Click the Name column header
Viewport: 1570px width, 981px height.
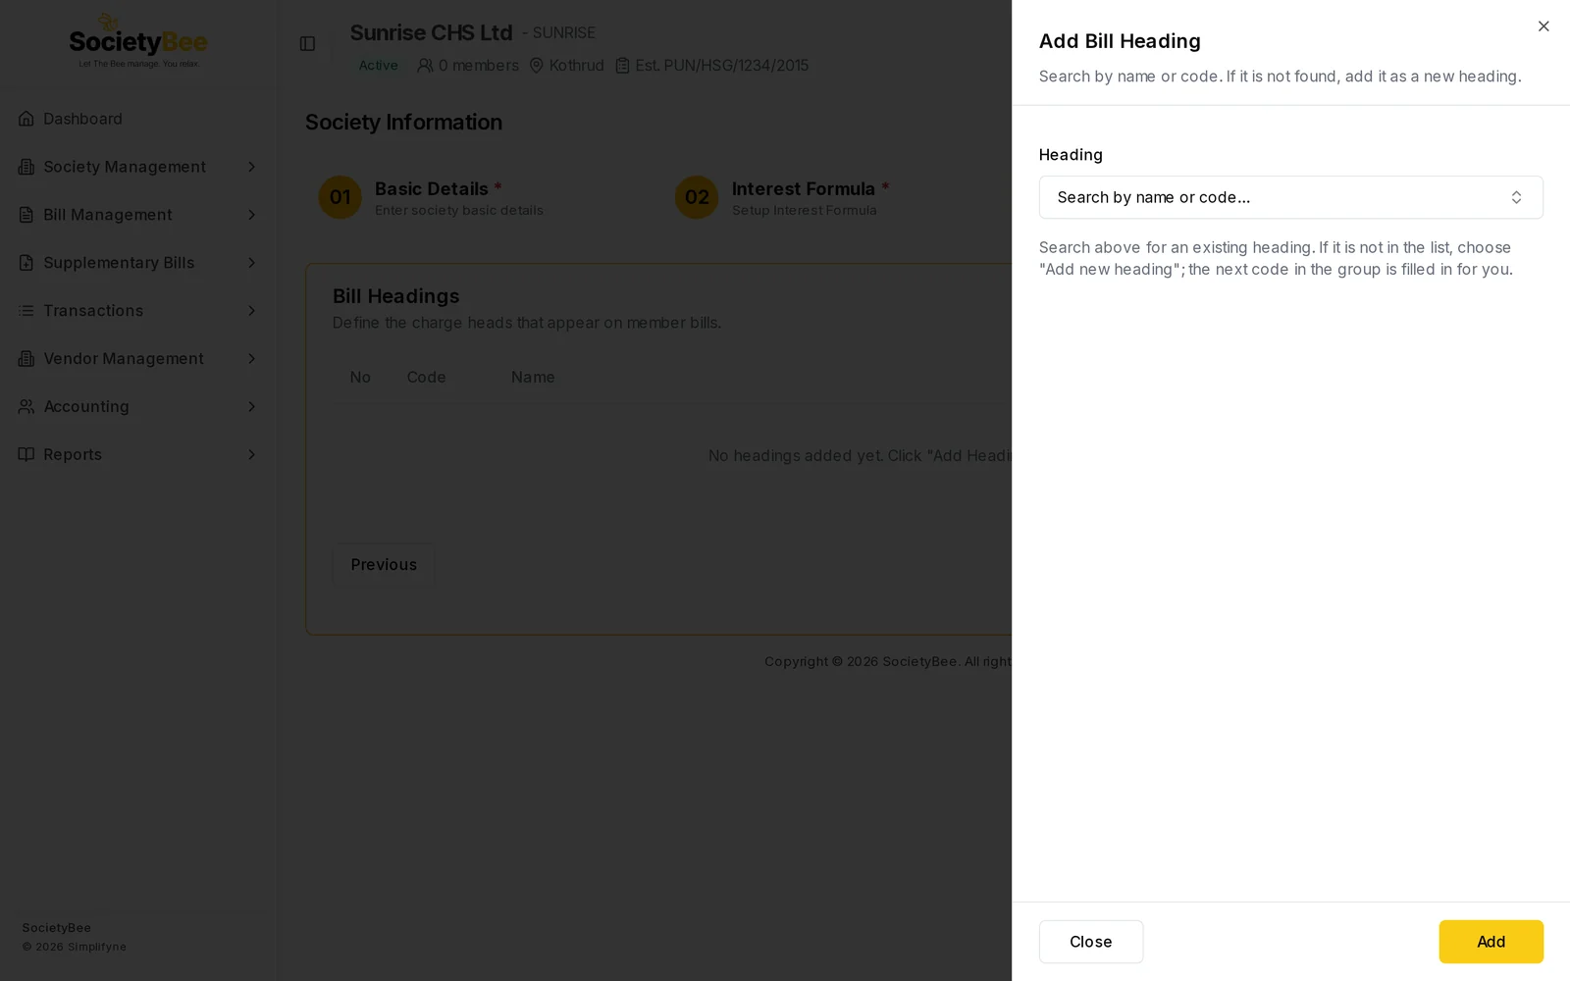[533, 378]
